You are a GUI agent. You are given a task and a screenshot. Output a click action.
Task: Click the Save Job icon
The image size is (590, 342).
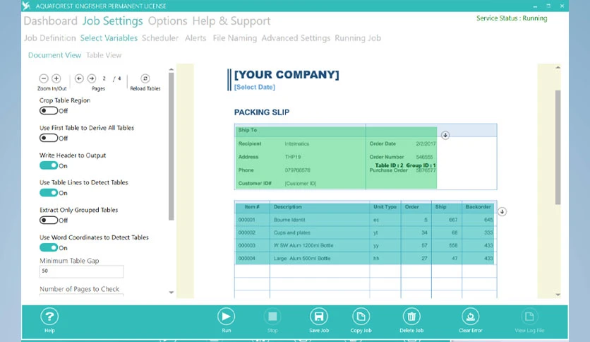(x=319, y=317)
